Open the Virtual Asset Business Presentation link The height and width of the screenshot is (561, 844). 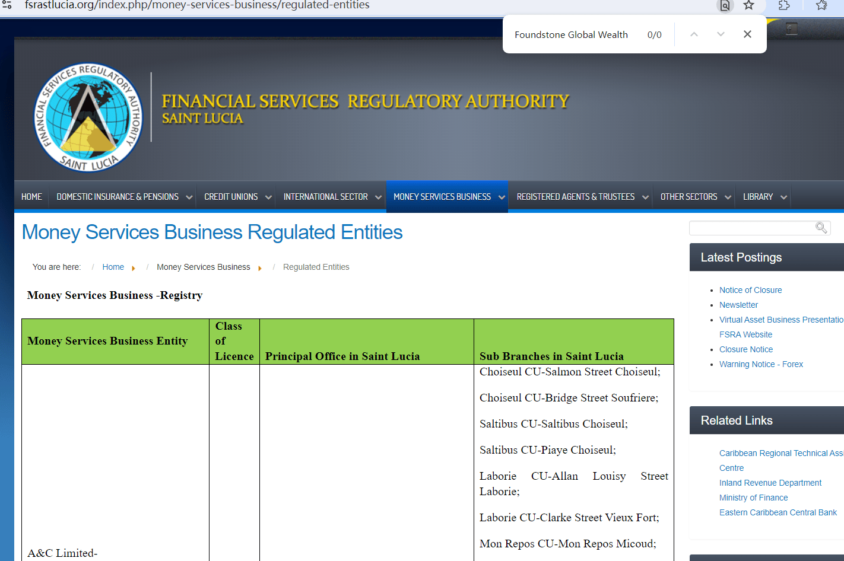coord(781,320)
